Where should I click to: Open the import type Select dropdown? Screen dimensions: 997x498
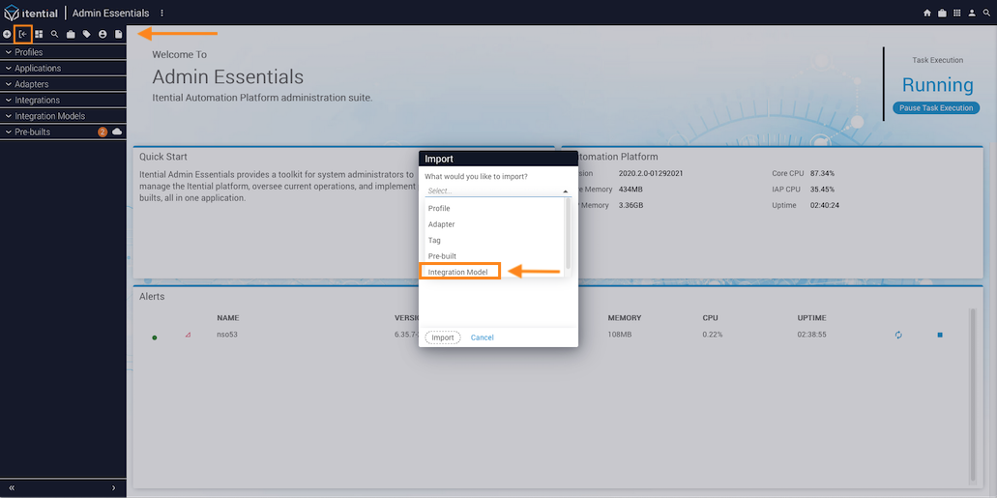498,190
